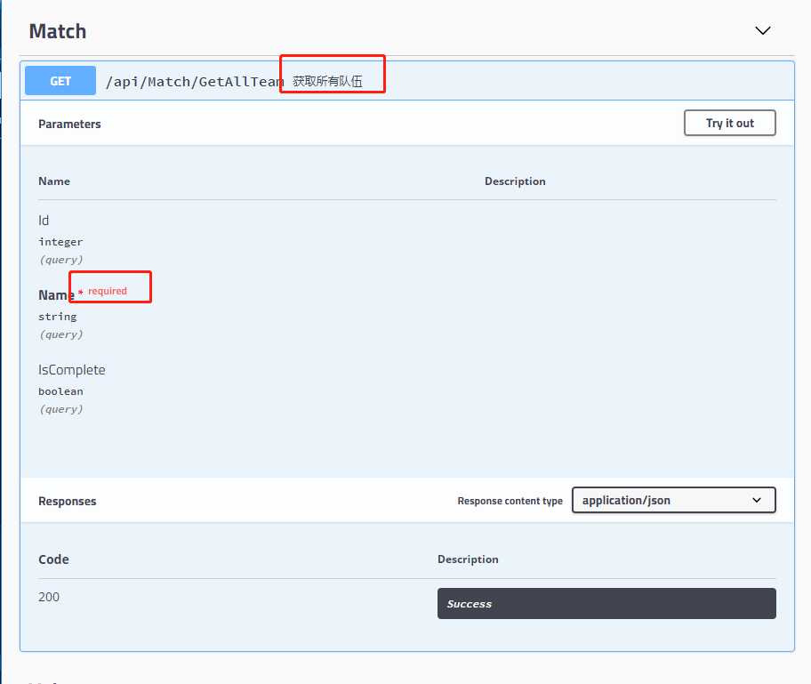Click the Code column header

point(53,559)
